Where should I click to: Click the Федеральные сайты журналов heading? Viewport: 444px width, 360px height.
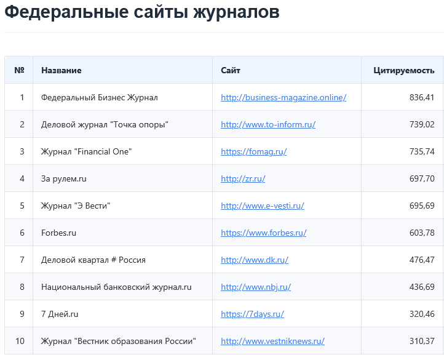pyautogui.click(x=142, y=12)
